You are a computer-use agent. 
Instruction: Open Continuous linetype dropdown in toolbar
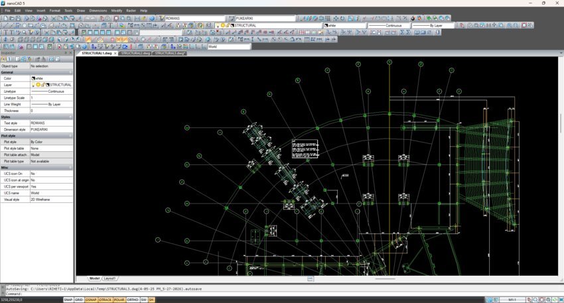[x=388, y=25]
